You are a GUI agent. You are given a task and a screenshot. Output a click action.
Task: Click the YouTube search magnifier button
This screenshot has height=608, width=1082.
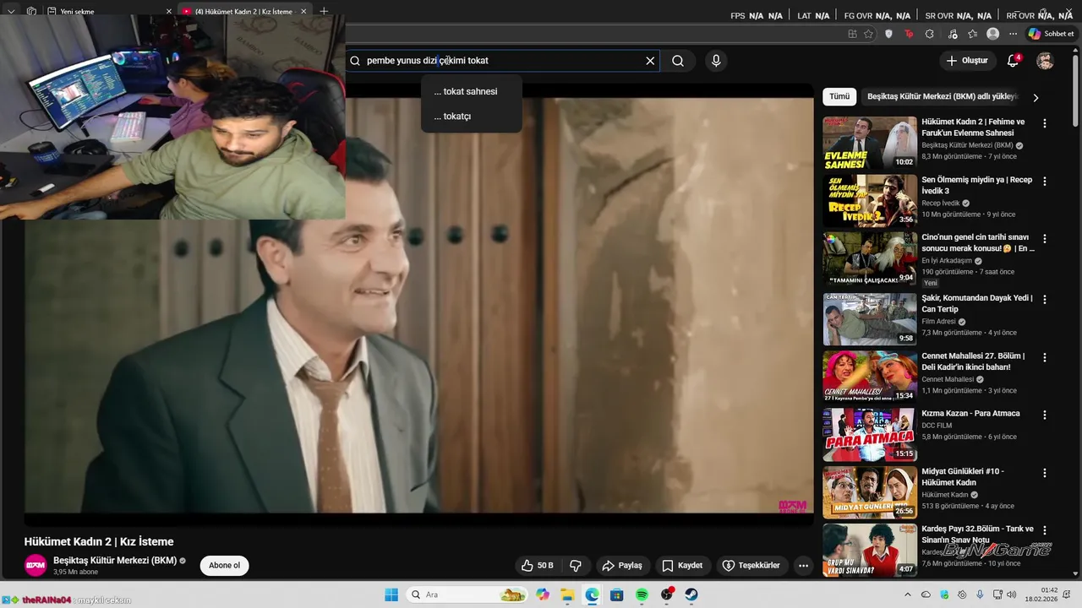[678, 61]
